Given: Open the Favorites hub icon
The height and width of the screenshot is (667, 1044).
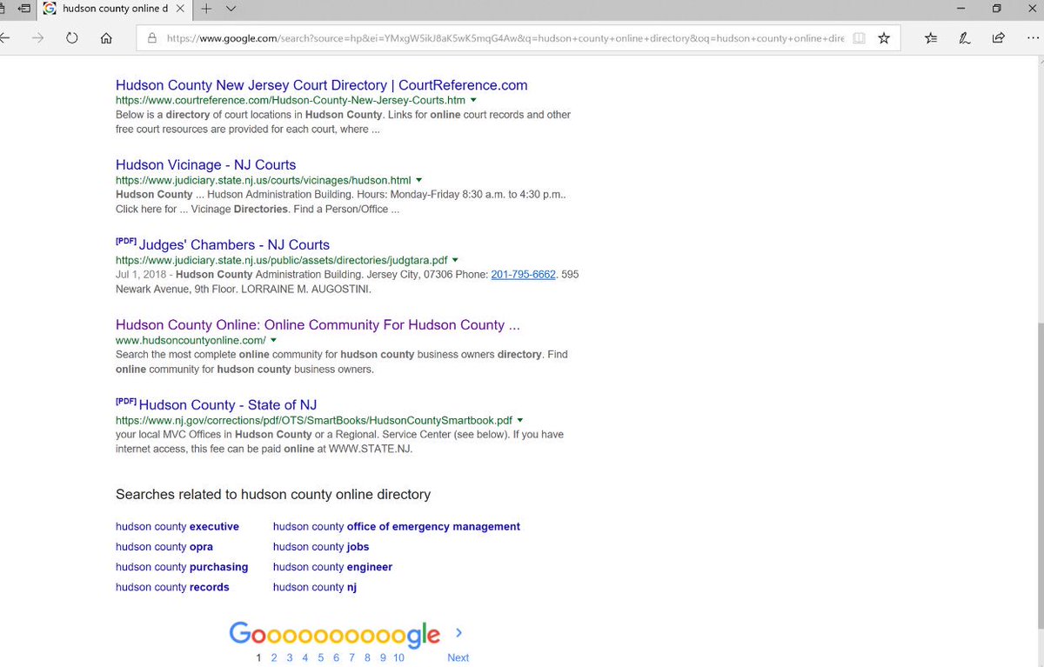Looking at the screenshot, I should [932, 38].
